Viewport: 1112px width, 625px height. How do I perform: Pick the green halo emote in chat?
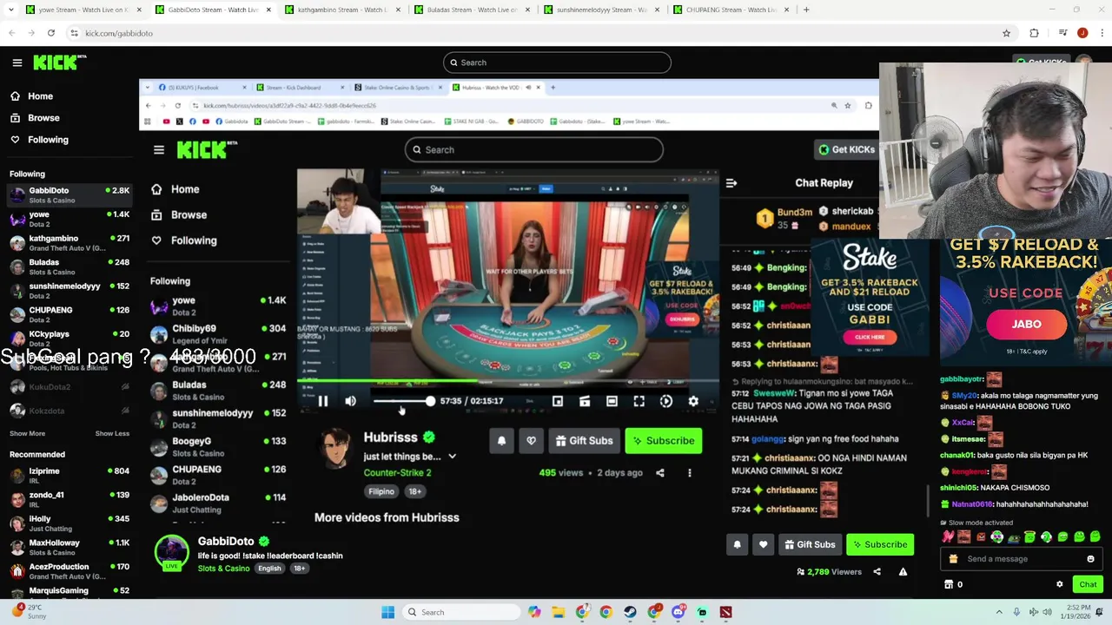1029,536
